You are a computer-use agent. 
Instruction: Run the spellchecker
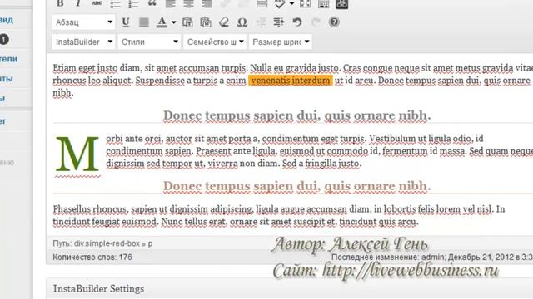(x=280, y=3)
